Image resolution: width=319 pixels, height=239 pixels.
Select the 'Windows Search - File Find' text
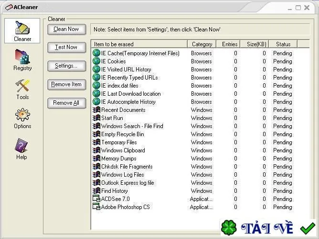click(132, 126)
